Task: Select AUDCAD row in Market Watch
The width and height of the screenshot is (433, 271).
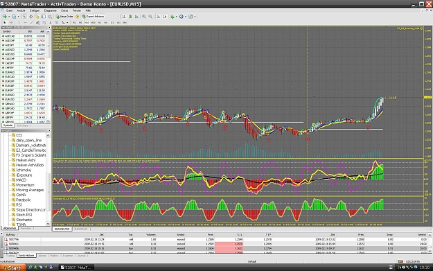Action: (24, 36)
